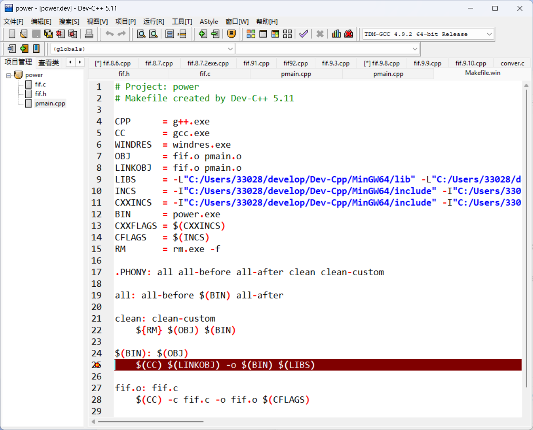Image resolution: width=533 pixels, height=430 pixels.
Task: Open the 工具[T] menu
Action: click(x=182, y=21)
